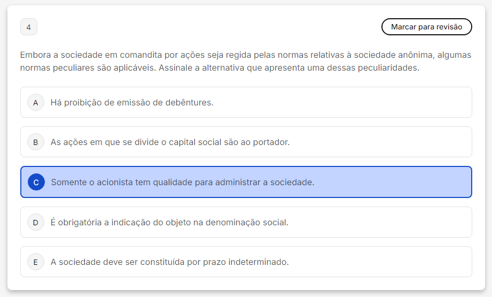Screen dimensions: 492x297
Task: Click the "Marcar para revisão" button
Action: (x=426, y=27)
